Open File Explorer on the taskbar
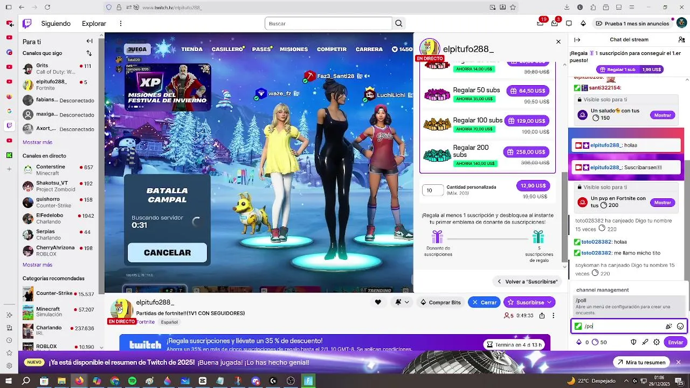Viewport: 690px width, 388px height. pos(61,380)
